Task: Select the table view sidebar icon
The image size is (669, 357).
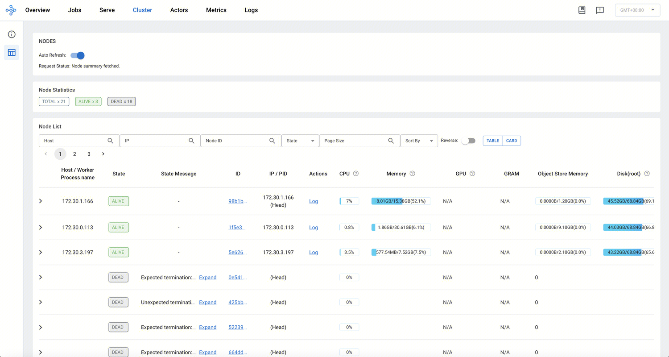Action: [12, 52]
